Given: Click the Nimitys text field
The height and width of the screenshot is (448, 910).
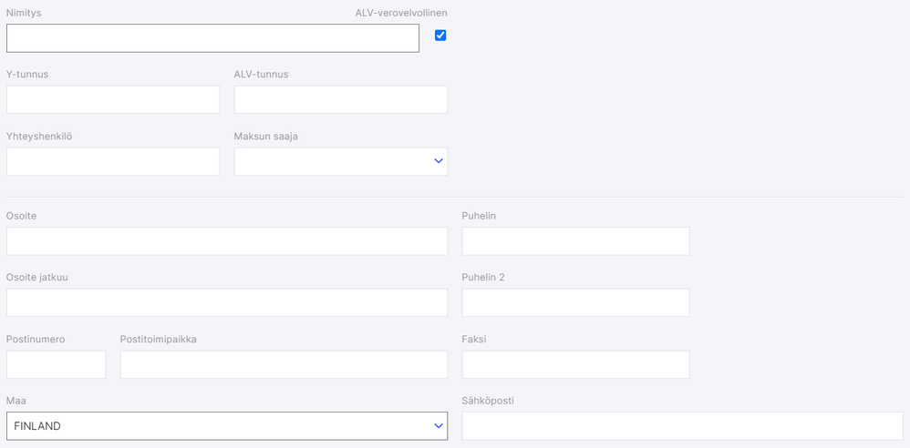Looking at the screenshot, I should pyautogui.click(x=212, y=38).
